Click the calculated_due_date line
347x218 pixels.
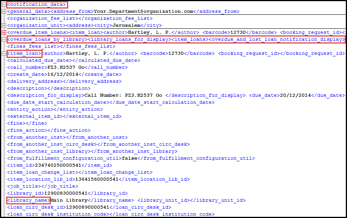(x=74, y=60)
